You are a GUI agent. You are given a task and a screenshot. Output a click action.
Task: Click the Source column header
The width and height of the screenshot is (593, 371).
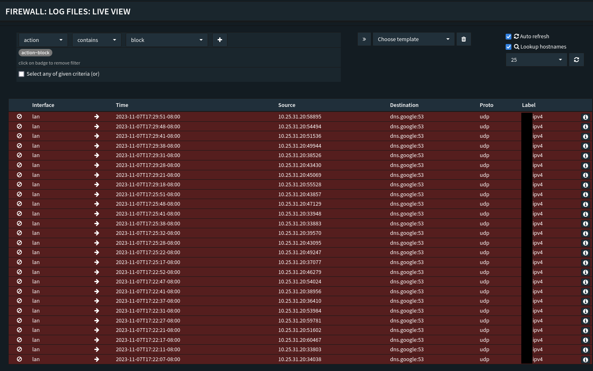pos(287,105)
